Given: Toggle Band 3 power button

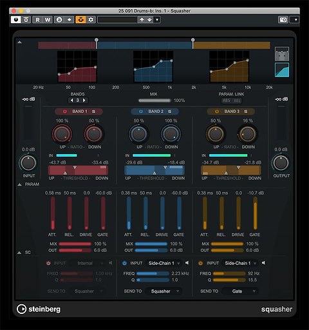Looking at the screenshot, I should coord(217,112).
